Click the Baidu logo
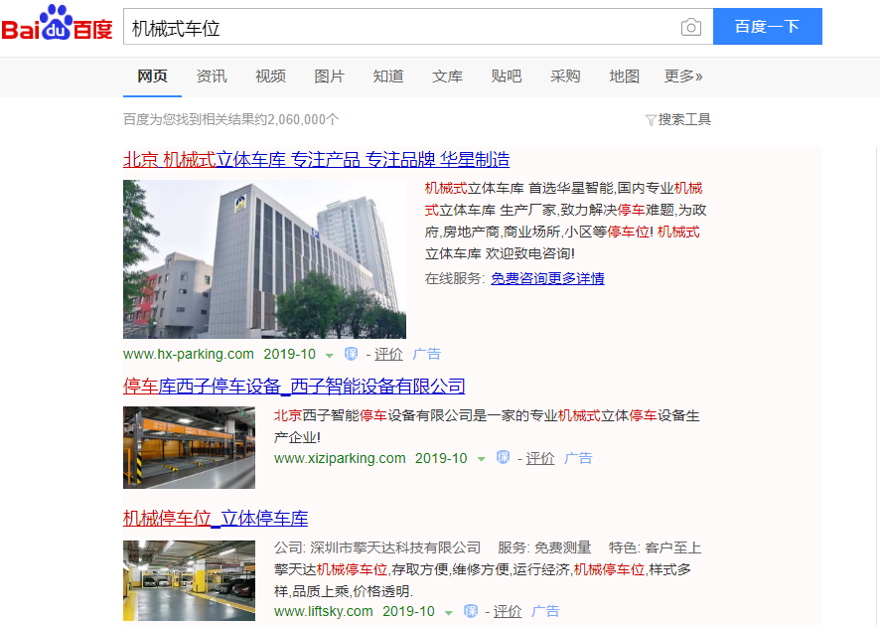Viewport: 880px width, 625px height. pos(57,23)
